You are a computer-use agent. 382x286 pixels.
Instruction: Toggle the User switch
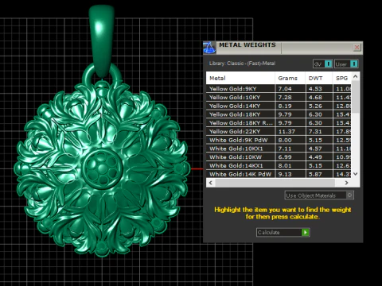click(x=346, y=64)
